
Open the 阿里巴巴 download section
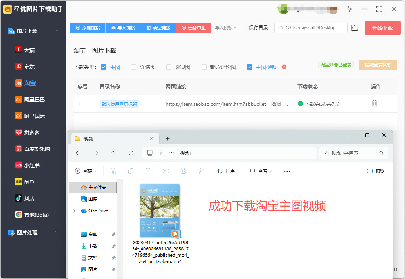(30, 100)
